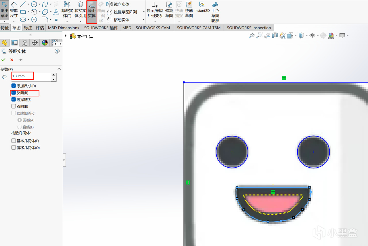The height and width of the screenshot is (246, 368).
Task: Enable the 双向 bidirectional checkbox
Action: pos(14,106)
